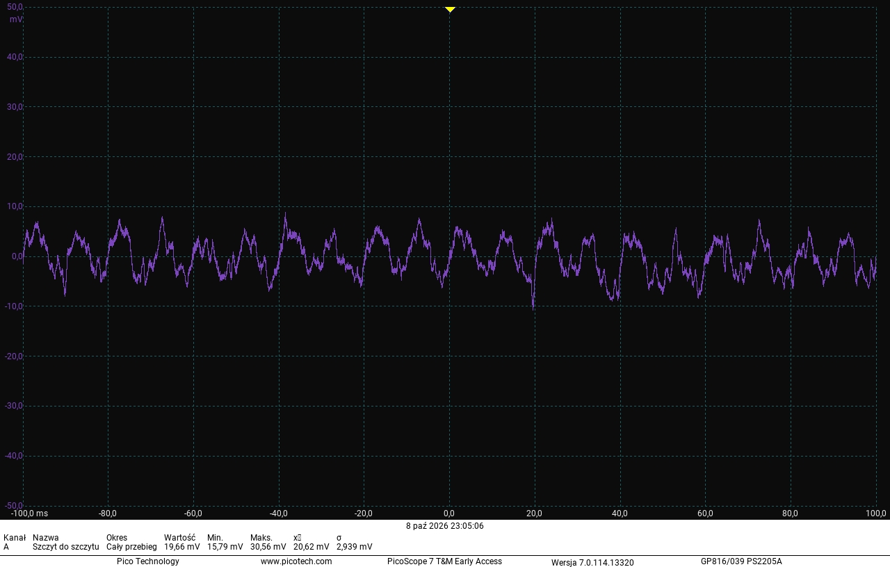Click the 50,0 top voltage axis label

click(15, 7)
